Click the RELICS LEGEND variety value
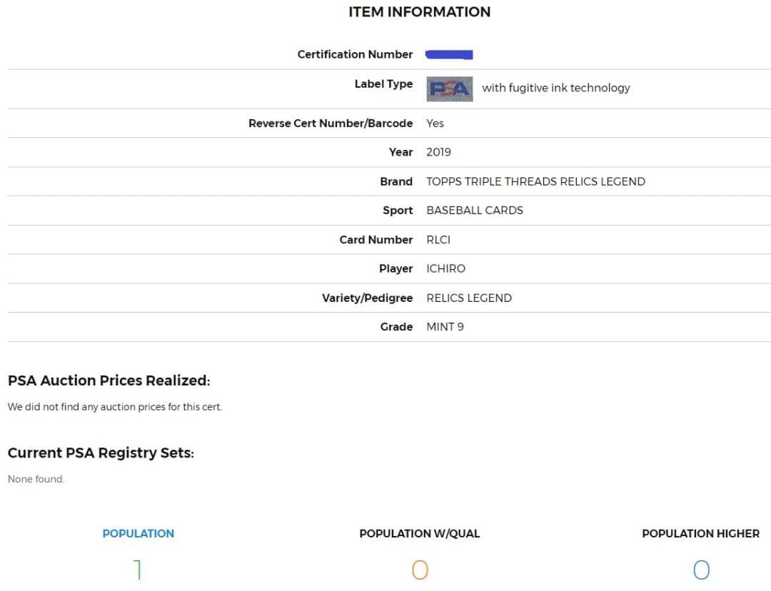 pyautogui.click(x=469, y=298)
